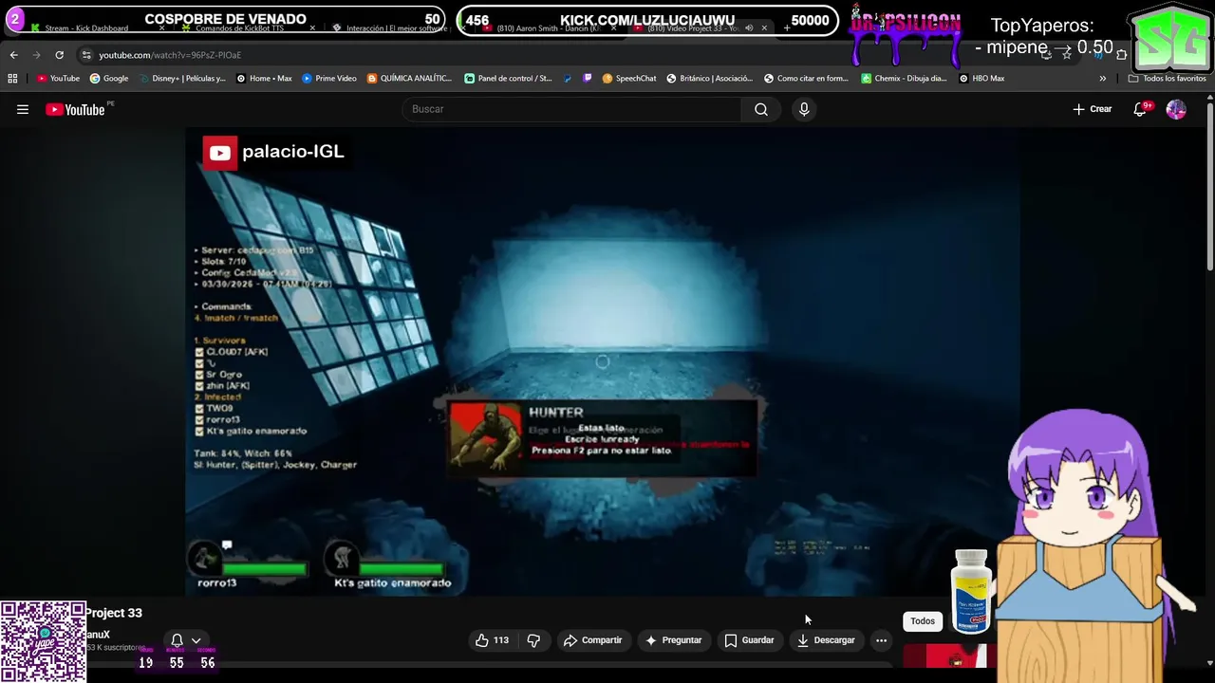Open subscription notification bell dropdown
Viewport: 1215px width, 683px height.
click(x=185, y=640)
